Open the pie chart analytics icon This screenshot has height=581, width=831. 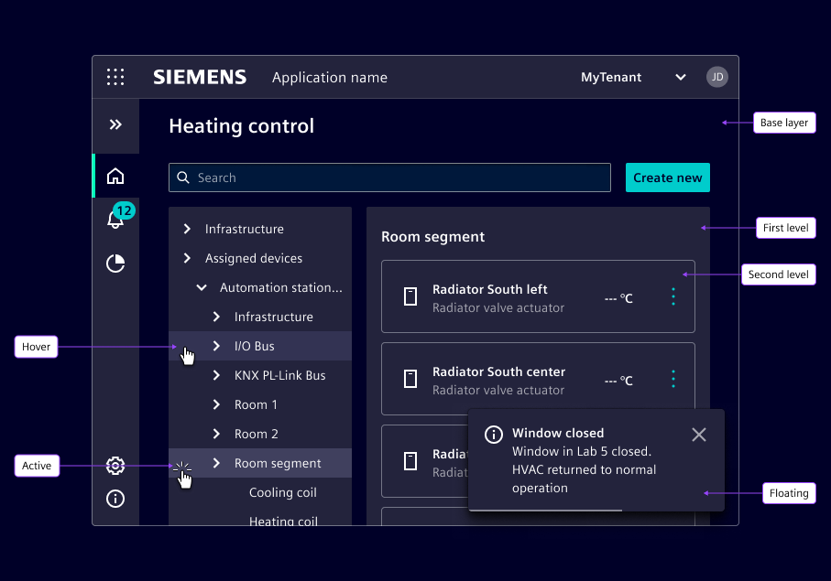[115, 264]
